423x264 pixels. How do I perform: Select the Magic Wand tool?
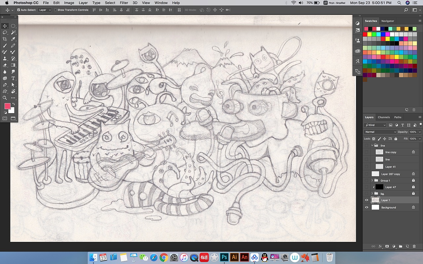pos(13,33)
